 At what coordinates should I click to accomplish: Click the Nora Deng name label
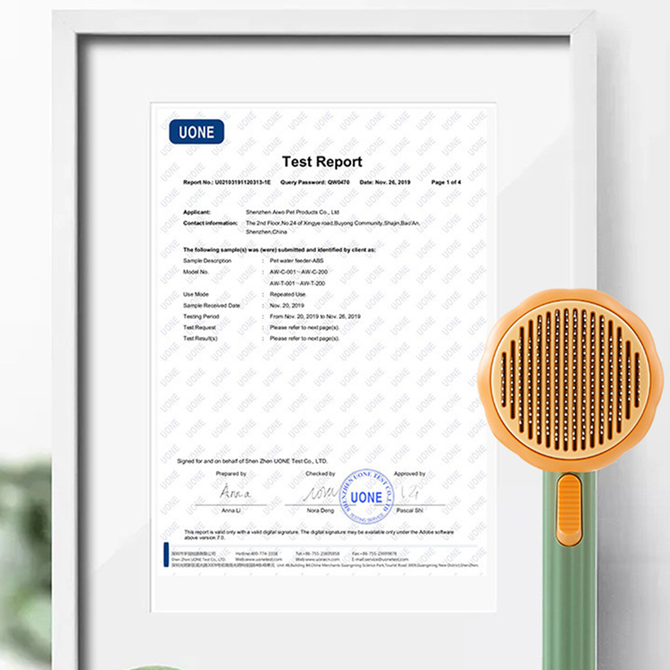pyautogui.click(x=320, y=510)
